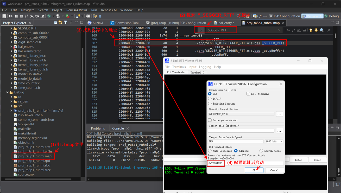Toggle case sensitive Aa in find bar
This screenshot has width=341, height=193.
pos(288,30)
